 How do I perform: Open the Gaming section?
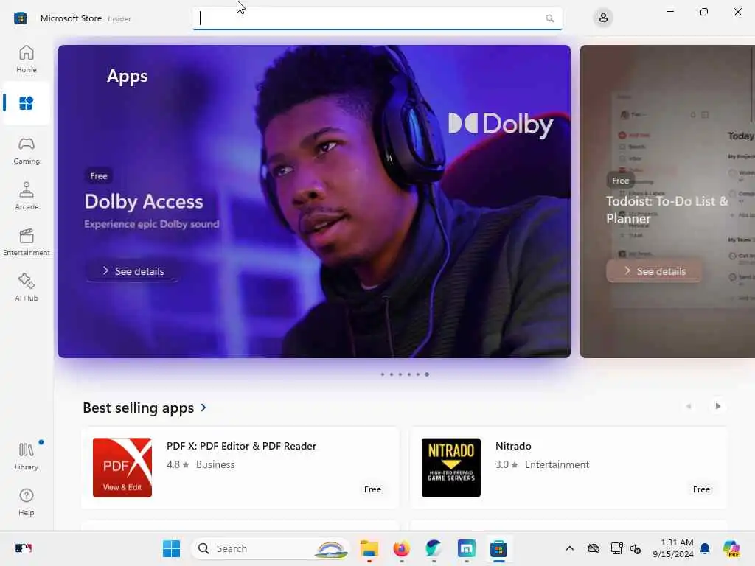pos(26,150)
